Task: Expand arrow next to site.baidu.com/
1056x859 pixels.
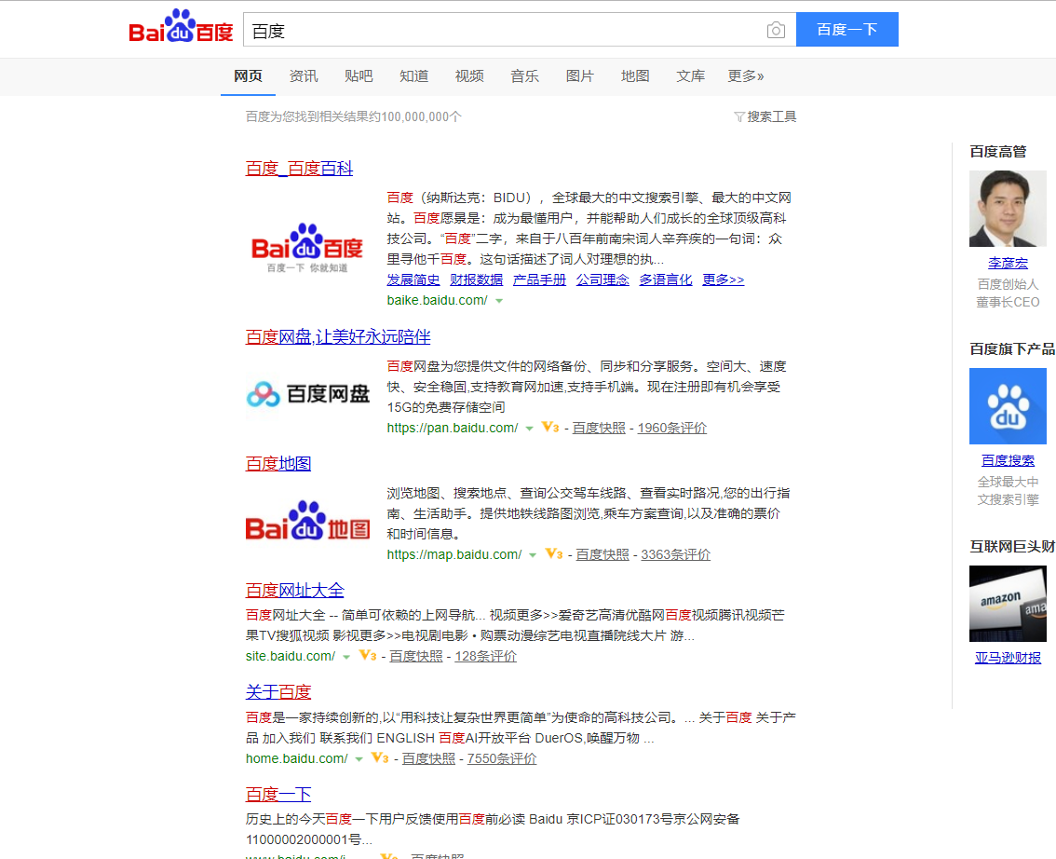Action: 346,657
